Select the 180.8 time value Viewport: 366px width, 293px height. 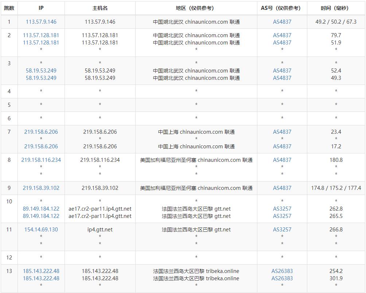click(336, 160)
